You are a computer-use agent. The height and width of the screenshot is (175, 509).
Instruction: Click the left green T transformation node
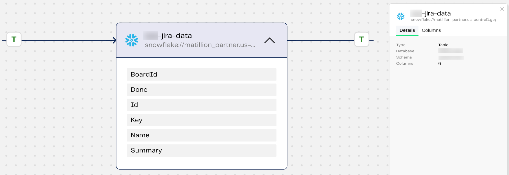coord(14,39)
